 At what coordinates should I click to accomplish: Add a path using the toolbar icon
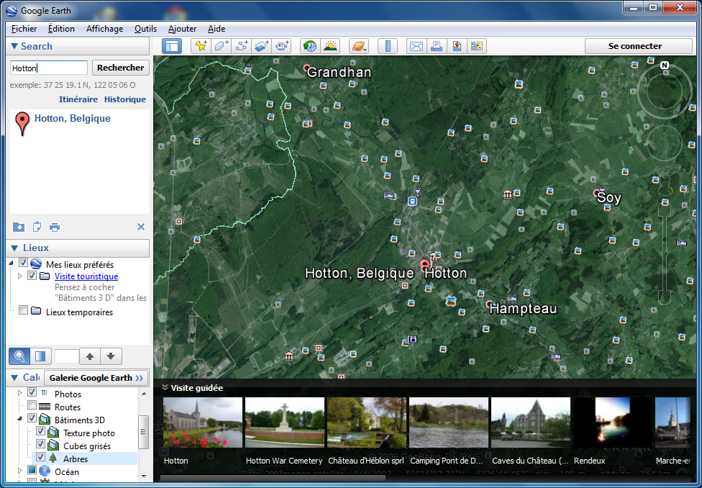tap(242, 46)
